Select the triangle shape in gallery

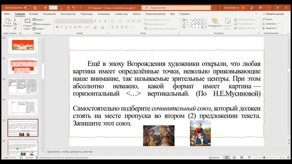(x=184, y=24)
